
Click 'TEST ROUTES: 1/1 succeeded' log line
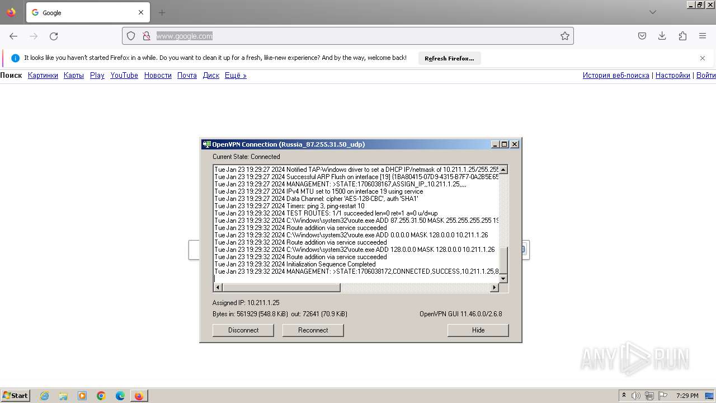326,213
